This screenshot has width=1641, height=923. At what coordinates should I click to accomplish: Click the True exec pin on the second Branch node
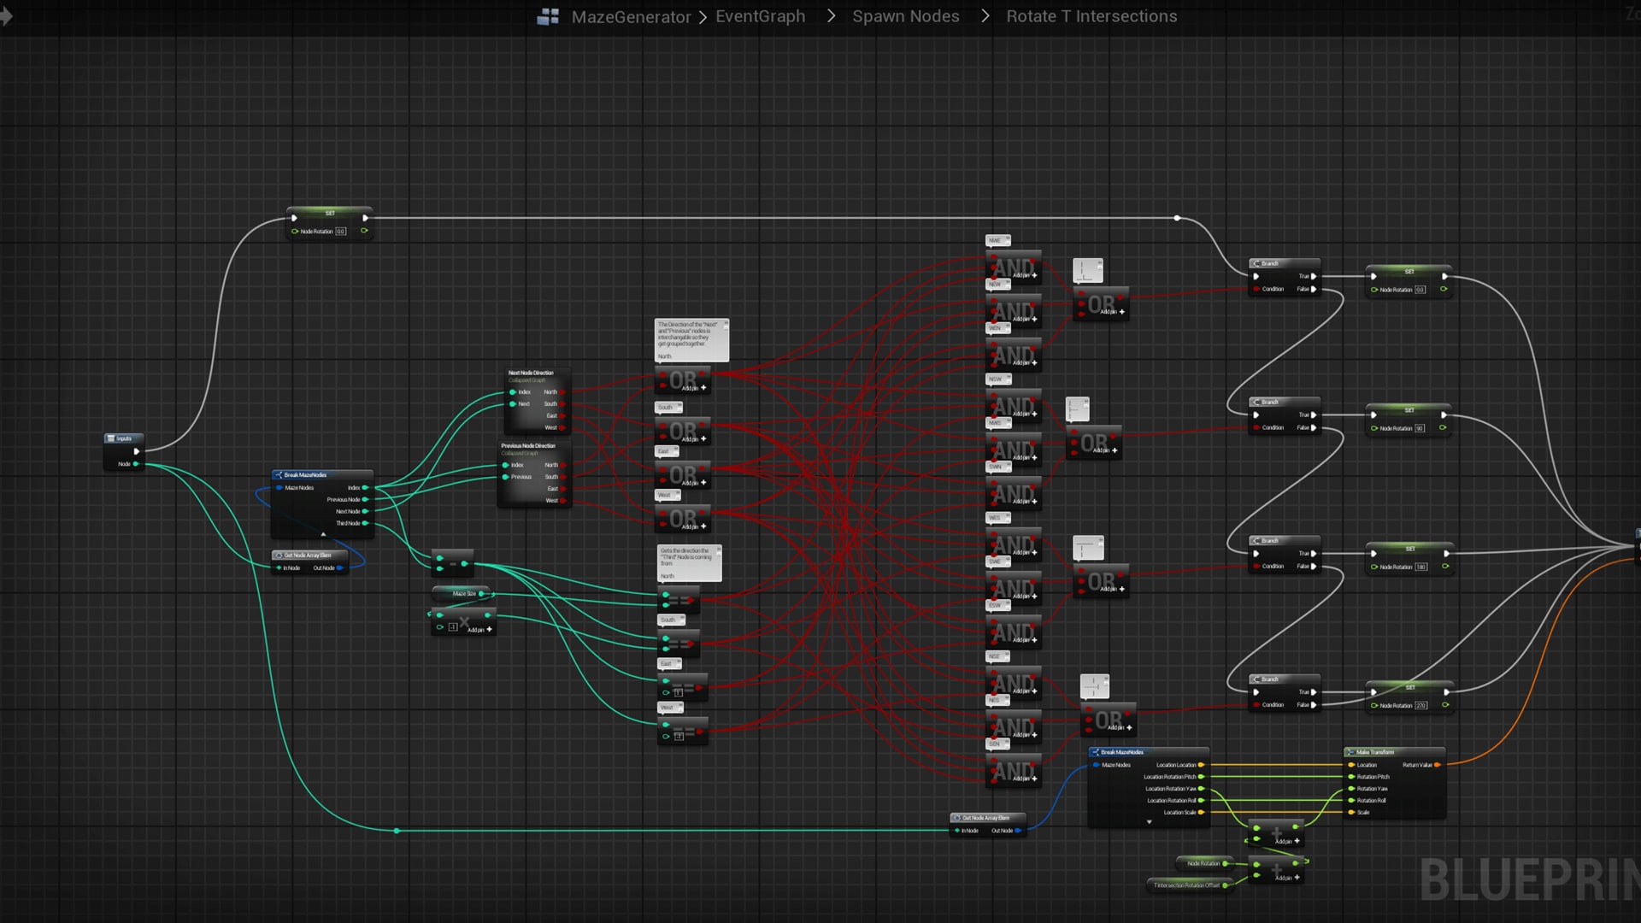[x=1314, y=414]
